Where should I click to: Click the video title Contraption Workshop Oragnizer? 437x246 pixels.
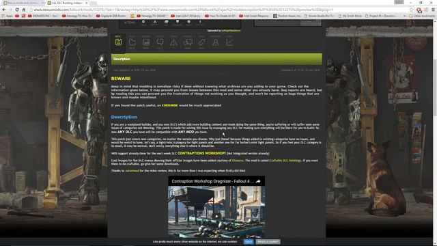(212, 181)
